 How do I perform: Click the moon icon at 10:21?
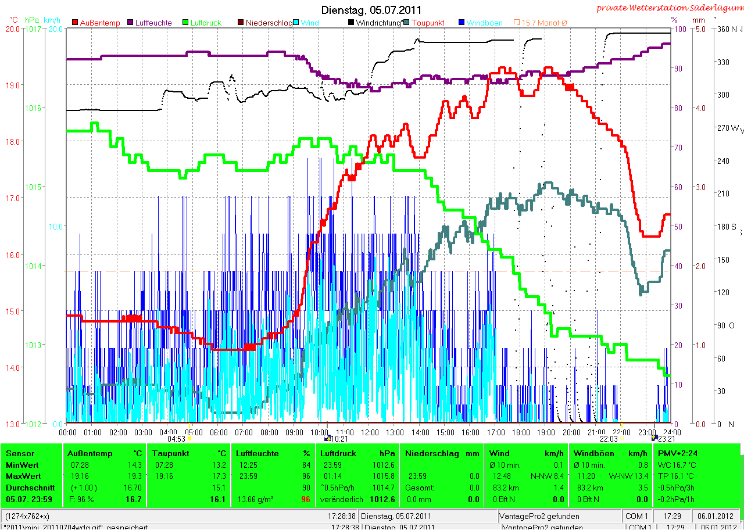pos(327,438)
